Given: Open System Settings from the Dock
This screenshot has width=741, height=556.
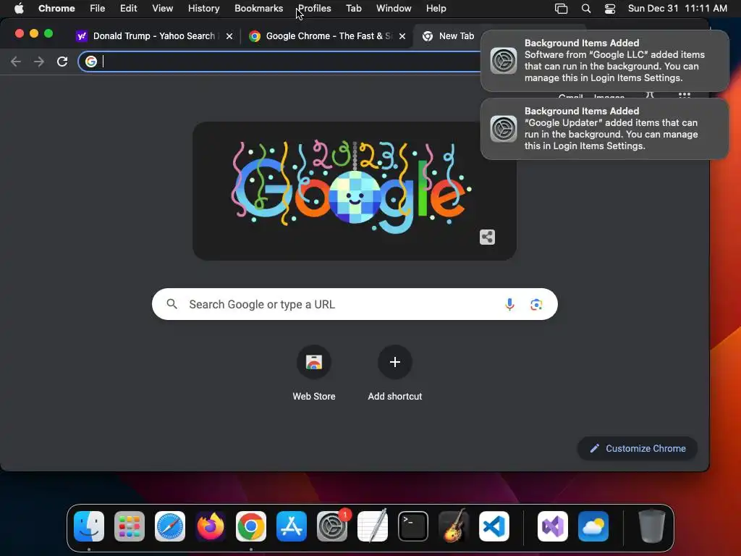Looking at the screenshot, I should [332, 526].
